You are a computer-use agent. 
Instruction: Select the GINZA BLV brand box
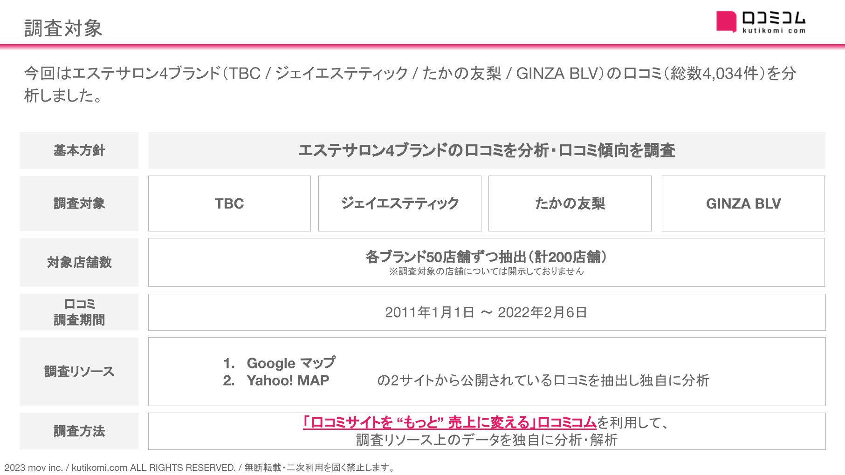coord(743,204)
